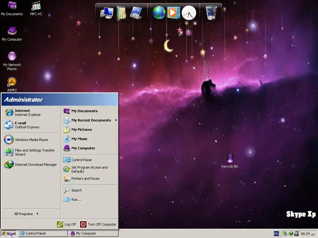Click the taskbar clock showing 06:24
This screenshot has height=238, width=318.
pos(308,234)
